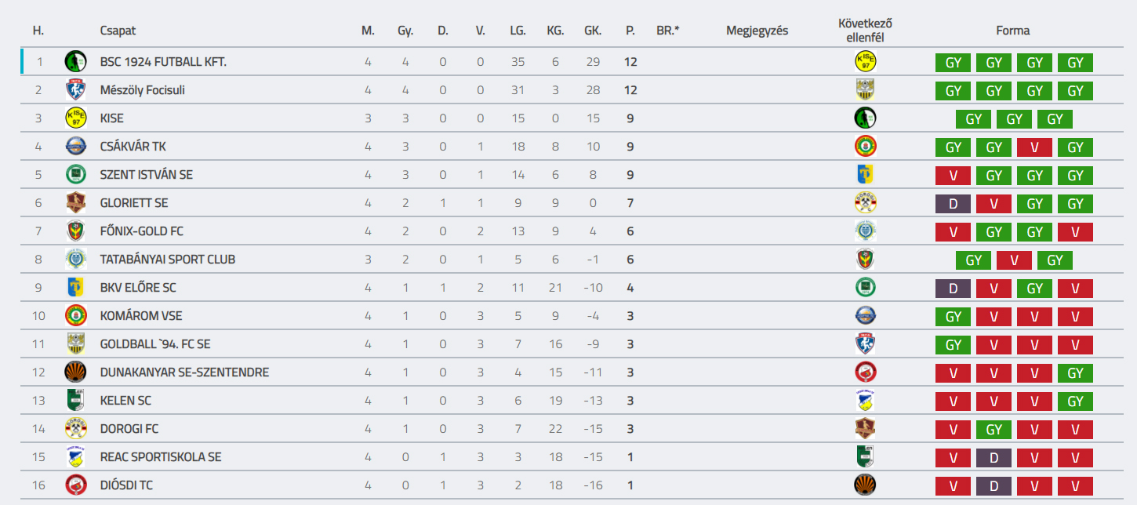The width and height of the screenshot is (1137, 505).
Task: Click the next opponent logo in Szent István SE row
Action: click(865, 174)
